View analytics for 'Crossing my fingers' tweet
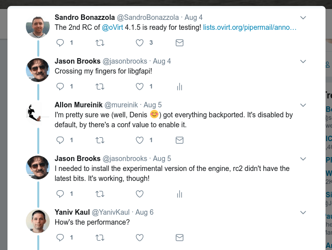This screenshot has width=332, height=250. coord(179,86)
